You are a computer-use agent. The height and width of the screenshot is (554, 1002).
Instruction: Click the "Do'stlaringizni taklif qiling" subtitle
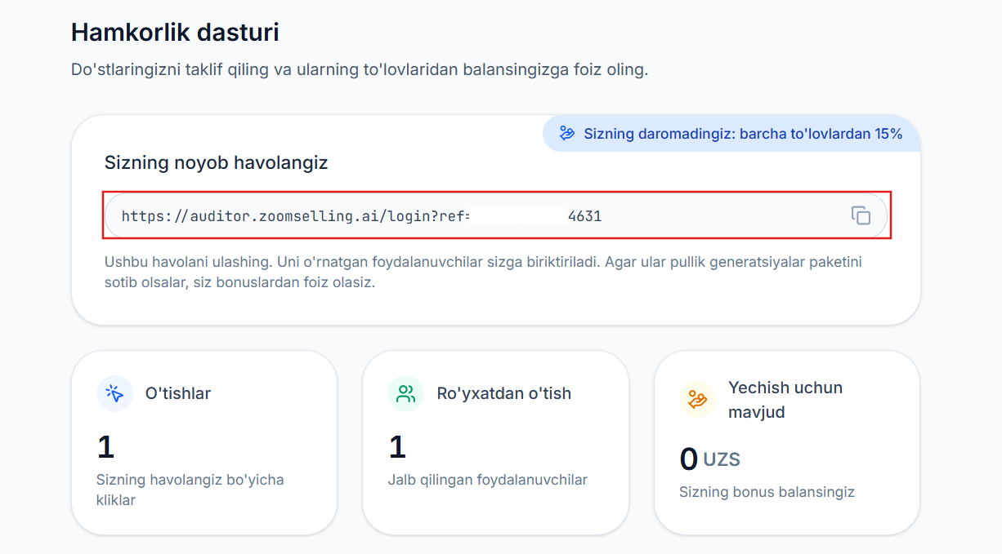360,69
